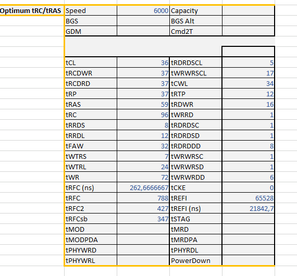Select the tRRDS value 8
This screenshot has height=276, width=297.
pyautogui.click(x=143, y=125)
